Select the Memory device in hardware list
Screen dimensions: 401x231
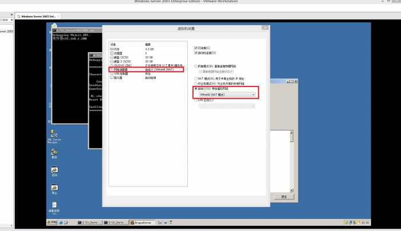pyautogui.click(x=116, y=48)
